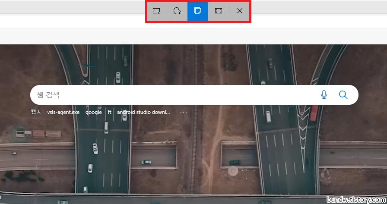387x204 pixels.
Task: Close the snipping toolbar
Action: click(239, 11)
